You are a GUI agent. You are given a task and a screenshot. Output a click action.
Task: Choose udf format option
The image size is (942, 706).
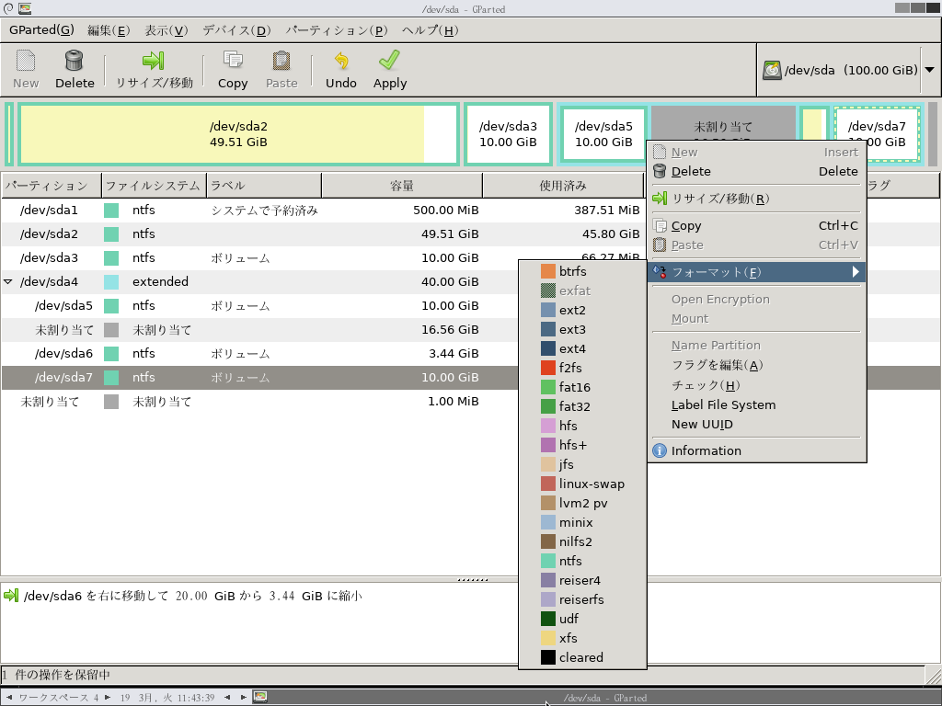pyautogui.click(x=582, y=619)
